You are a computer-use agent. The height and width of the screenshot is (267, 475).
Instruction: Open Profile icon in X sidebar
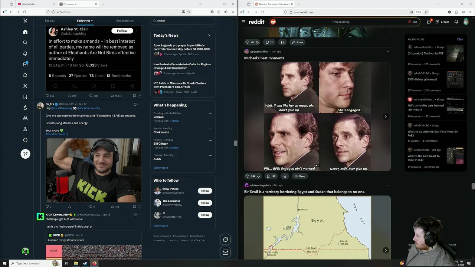[25, 129]
